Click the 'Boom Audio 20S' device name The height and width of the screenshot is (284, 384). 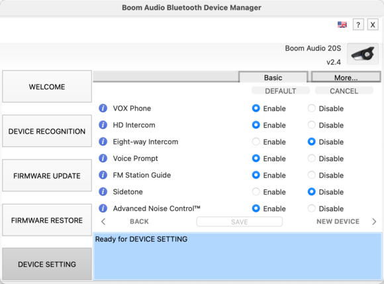(313, 48)
